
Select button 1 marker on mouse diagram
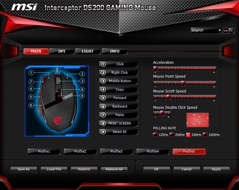coord(31,72)
